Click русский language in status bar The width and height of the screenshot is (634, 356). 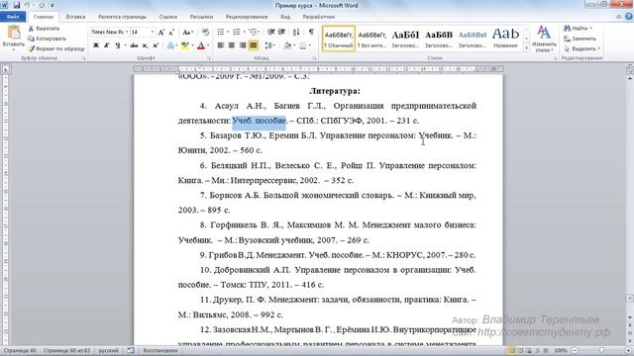[108, 350]
